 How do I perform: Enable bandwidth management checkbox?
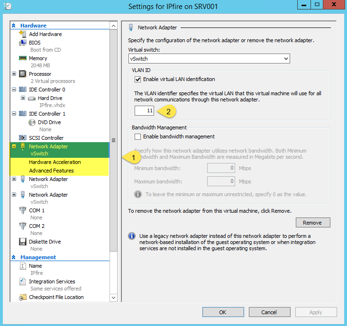pyautogui.click(x=138, y=136)
